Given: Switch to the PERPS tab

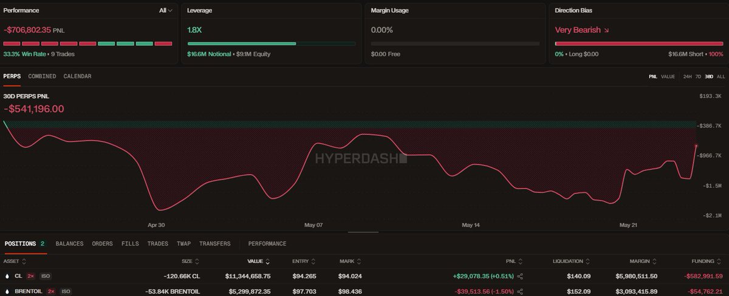Looking at the screenshot, I should (x=12, y=76).
